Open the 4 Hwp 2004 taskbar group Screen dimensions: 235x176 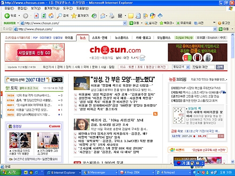coord(136,173)
